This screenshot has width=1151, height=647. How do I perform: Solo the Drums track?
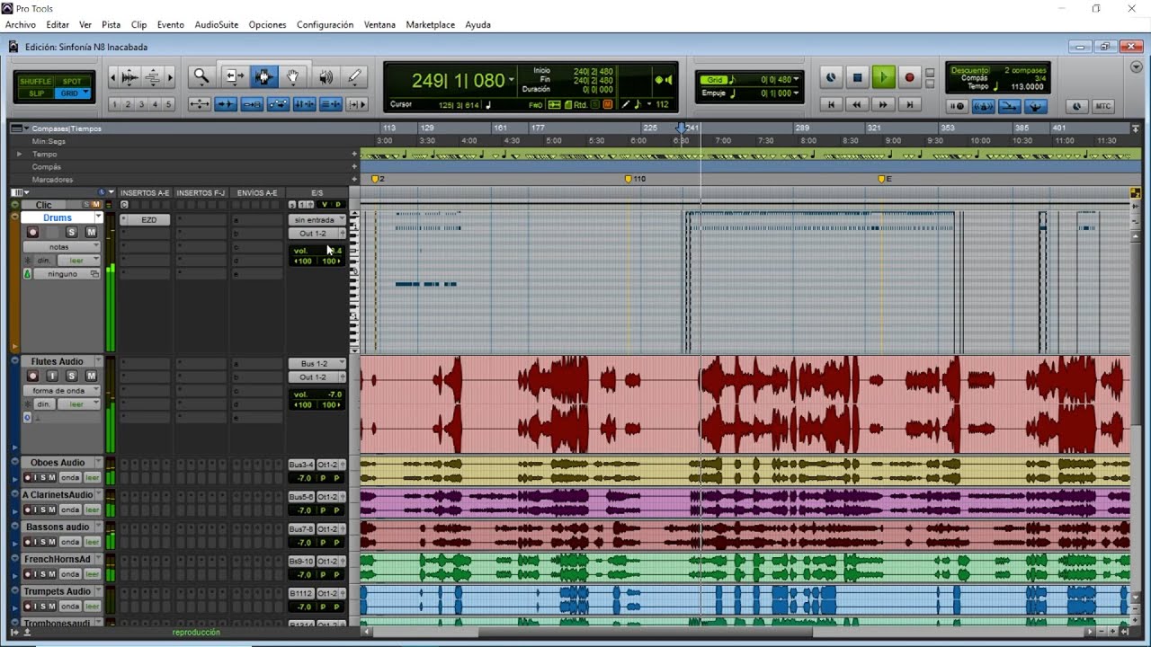[x=71, y=232]
